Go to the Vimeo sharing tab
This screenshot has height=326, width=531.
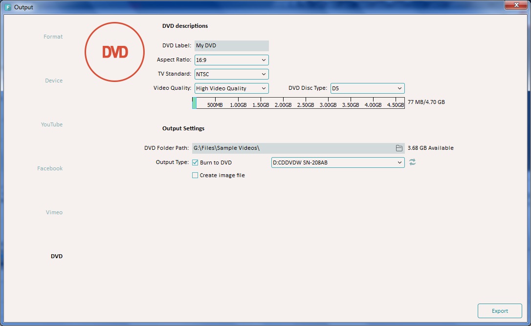pyautogui.click(x=54, y=212)
